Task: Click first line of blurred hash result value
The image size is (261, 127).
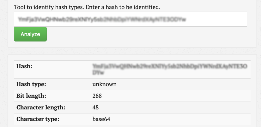Action: [170, 66]
